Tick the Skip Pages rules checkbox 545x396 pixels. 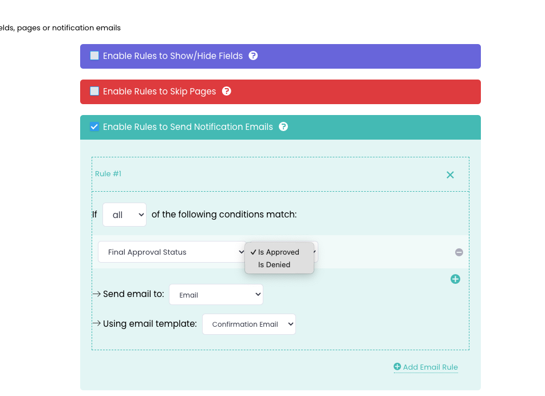(x=94, y=92)
